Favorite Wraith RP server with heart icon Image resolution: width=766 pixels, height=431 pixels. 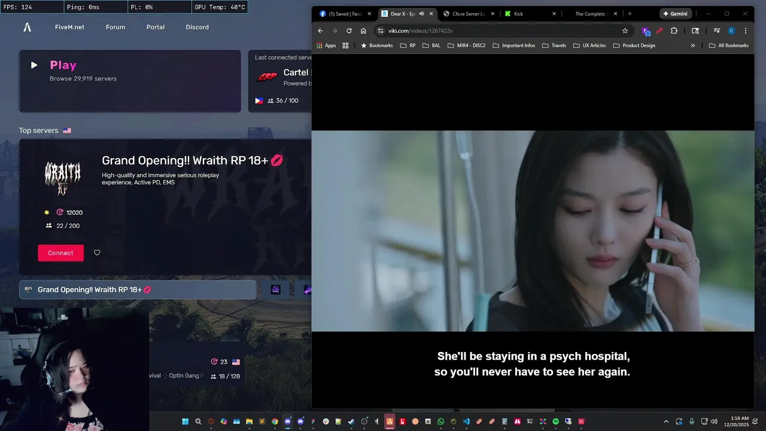[97, 253]
